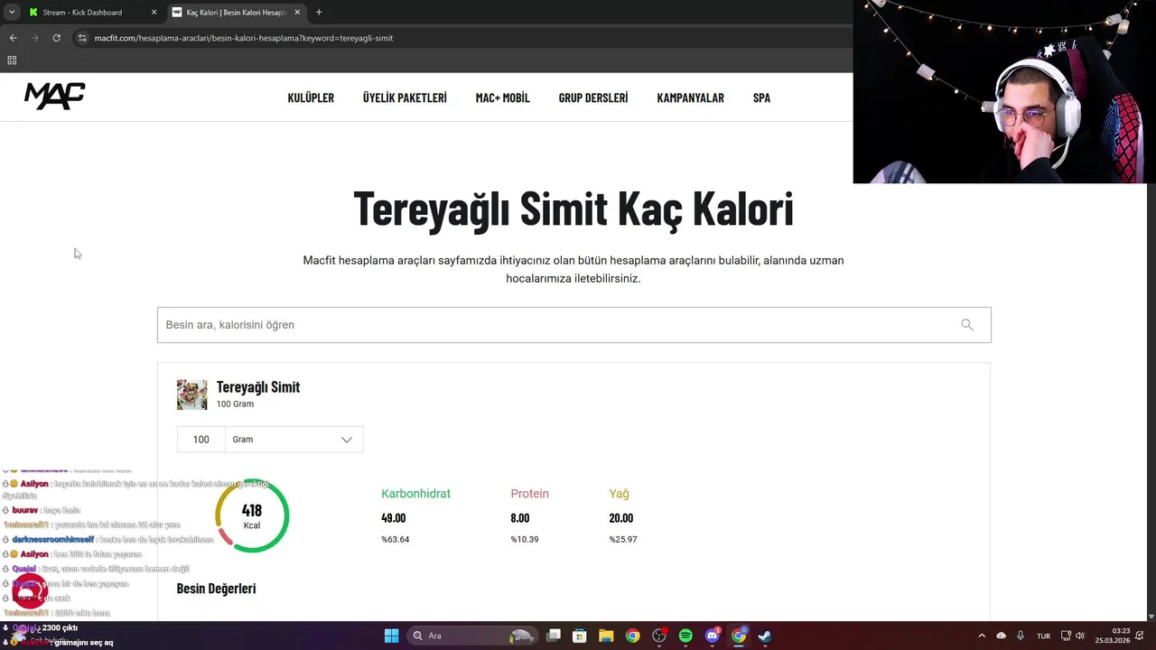The width and height of the screenshot is (1156, 650).
Task: Go back using the browser back arrow
Action: tap(13, 38)
